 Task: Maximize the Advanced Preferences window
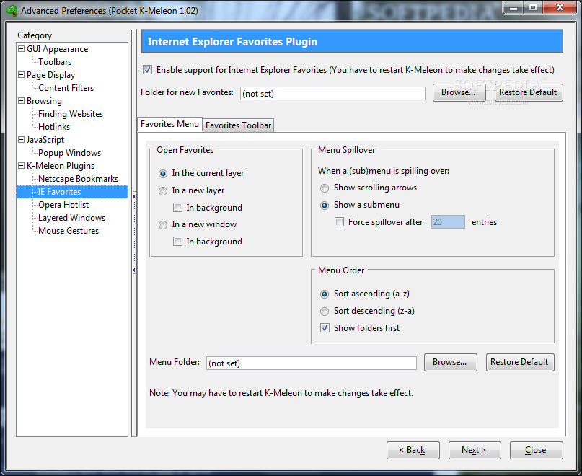tap(533, 7)
